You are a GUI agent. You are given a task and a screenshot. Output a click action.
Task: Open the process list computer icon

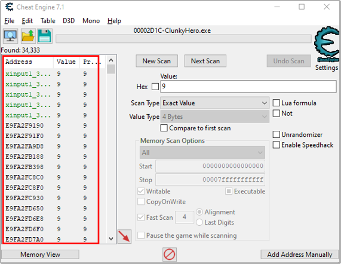[x=10, y=36]
